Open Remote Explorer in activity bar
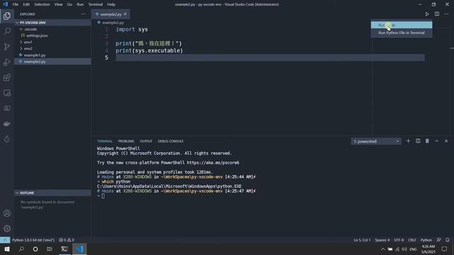This screenshot has height=255, width=454. click(x=7, y=93)
